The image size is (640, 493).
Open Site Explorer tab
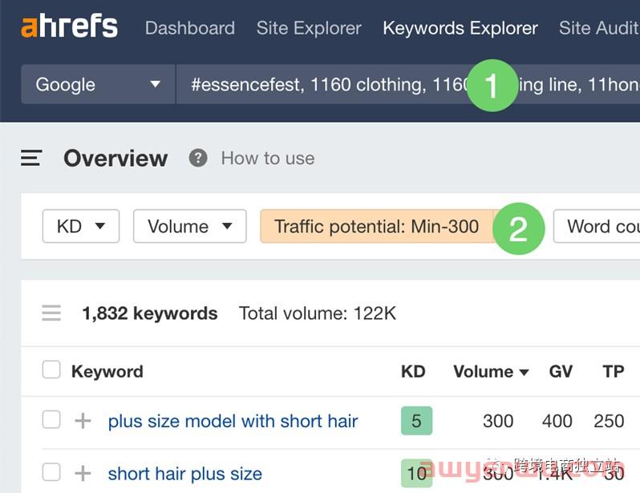pos(309,28)
